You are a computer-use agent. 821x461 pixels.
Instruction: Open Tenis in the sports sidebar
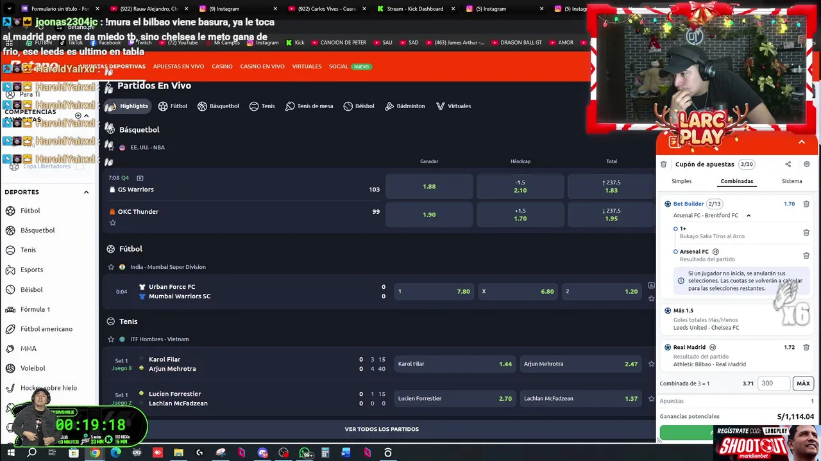tap(28, 250)
